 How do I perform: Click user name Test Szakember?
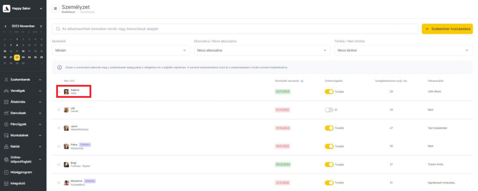[x=437, y=128]
